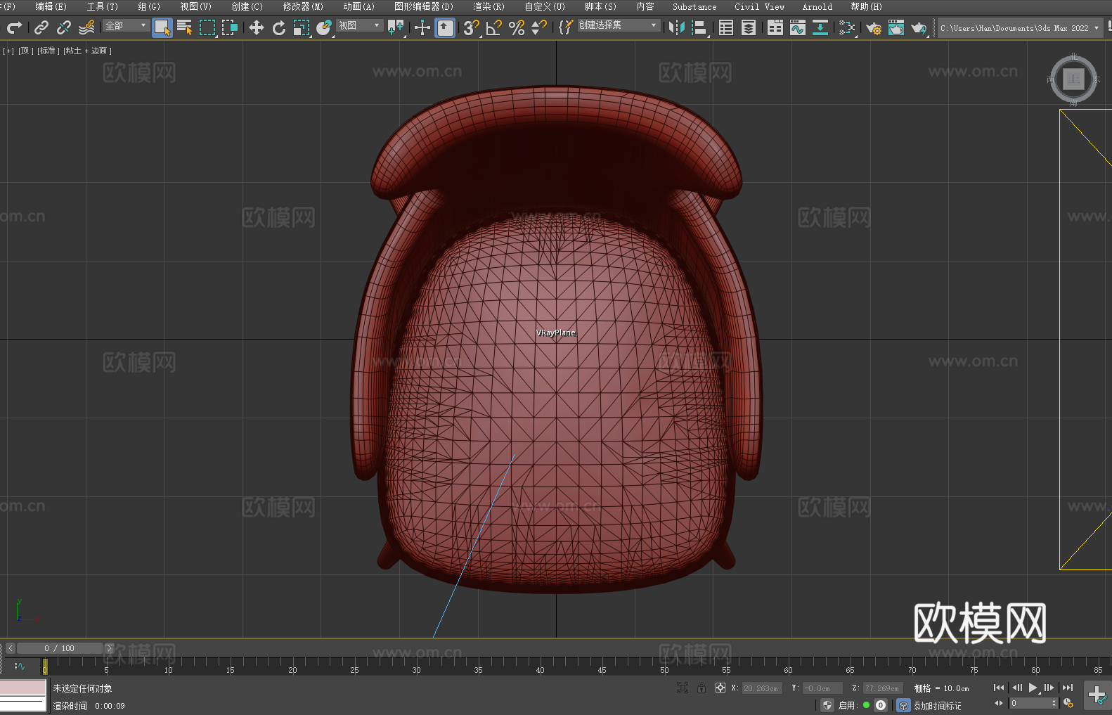Viewport: 1112px width, 715px height.
Task: Open the 渲染(R) menu
Action: tap(489, 6)
